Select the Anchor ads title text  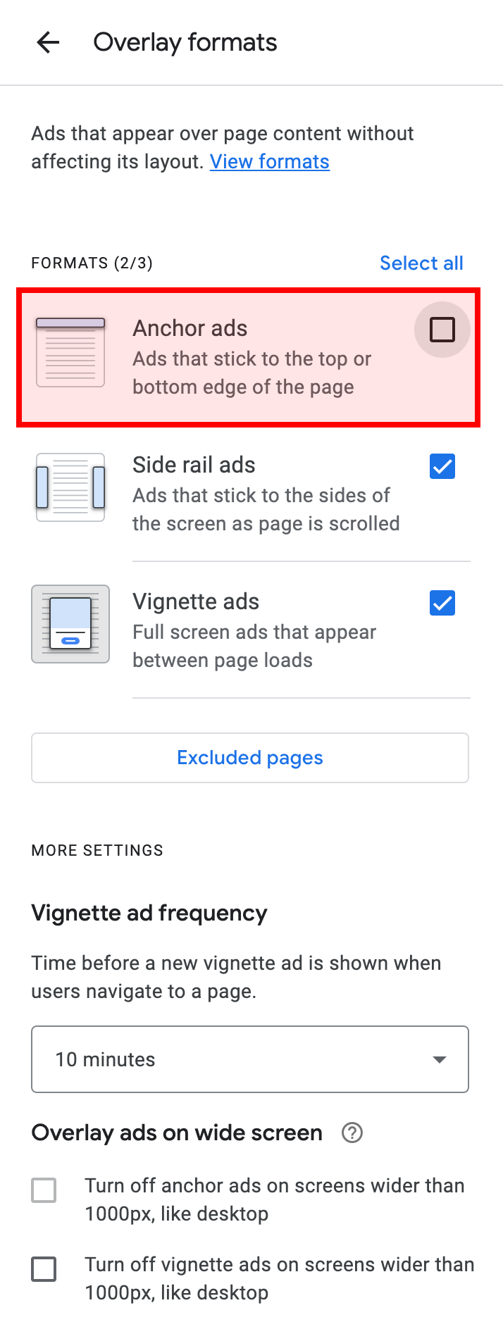190,328
